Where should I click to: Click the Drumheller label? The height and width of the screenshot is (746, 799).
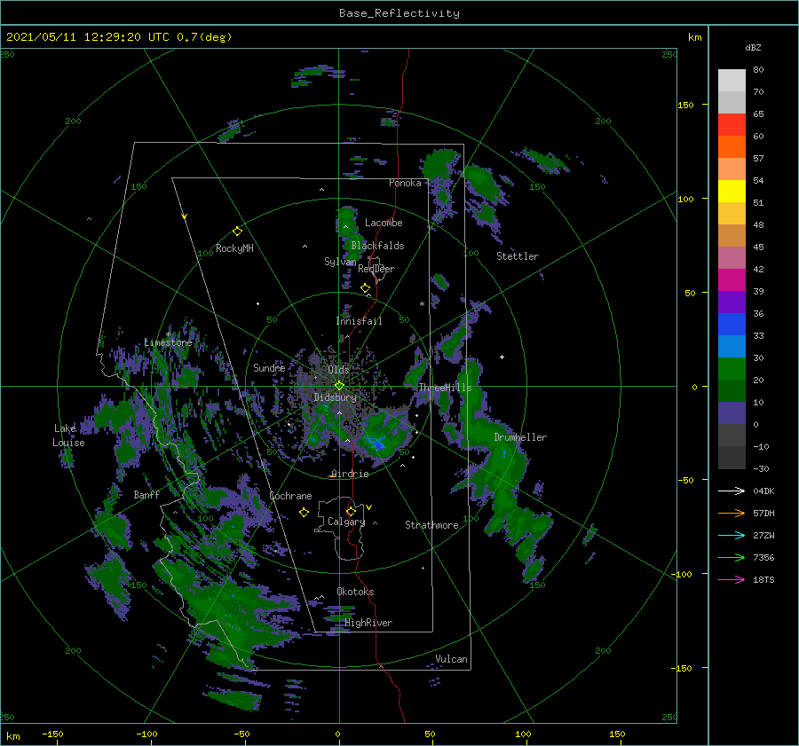520,437
